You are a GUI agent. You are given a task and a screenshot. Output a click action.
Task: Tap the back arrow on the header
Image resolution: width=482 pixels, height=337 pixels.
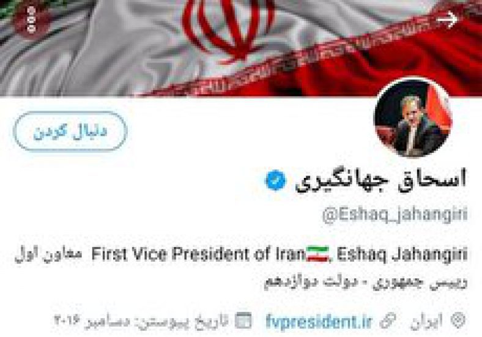point(447,20)
